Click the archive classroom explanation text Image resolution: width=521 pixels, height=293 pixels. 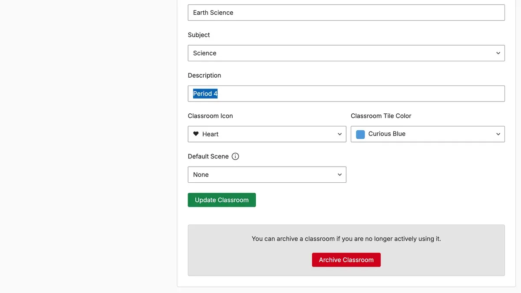[x=346, y=239]
